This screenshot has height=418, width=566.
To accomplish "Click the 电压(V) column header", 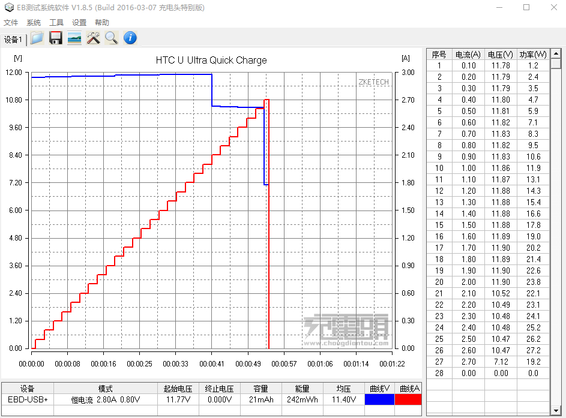I will pos(501,55).
